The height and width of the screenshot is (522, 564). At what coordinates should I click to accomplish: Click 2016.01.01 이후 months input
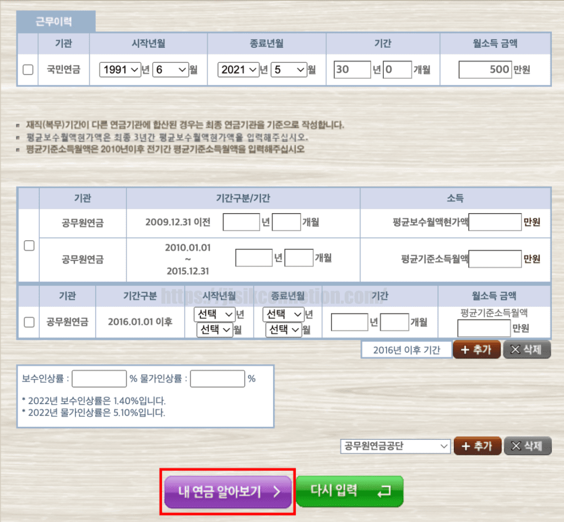394,322
